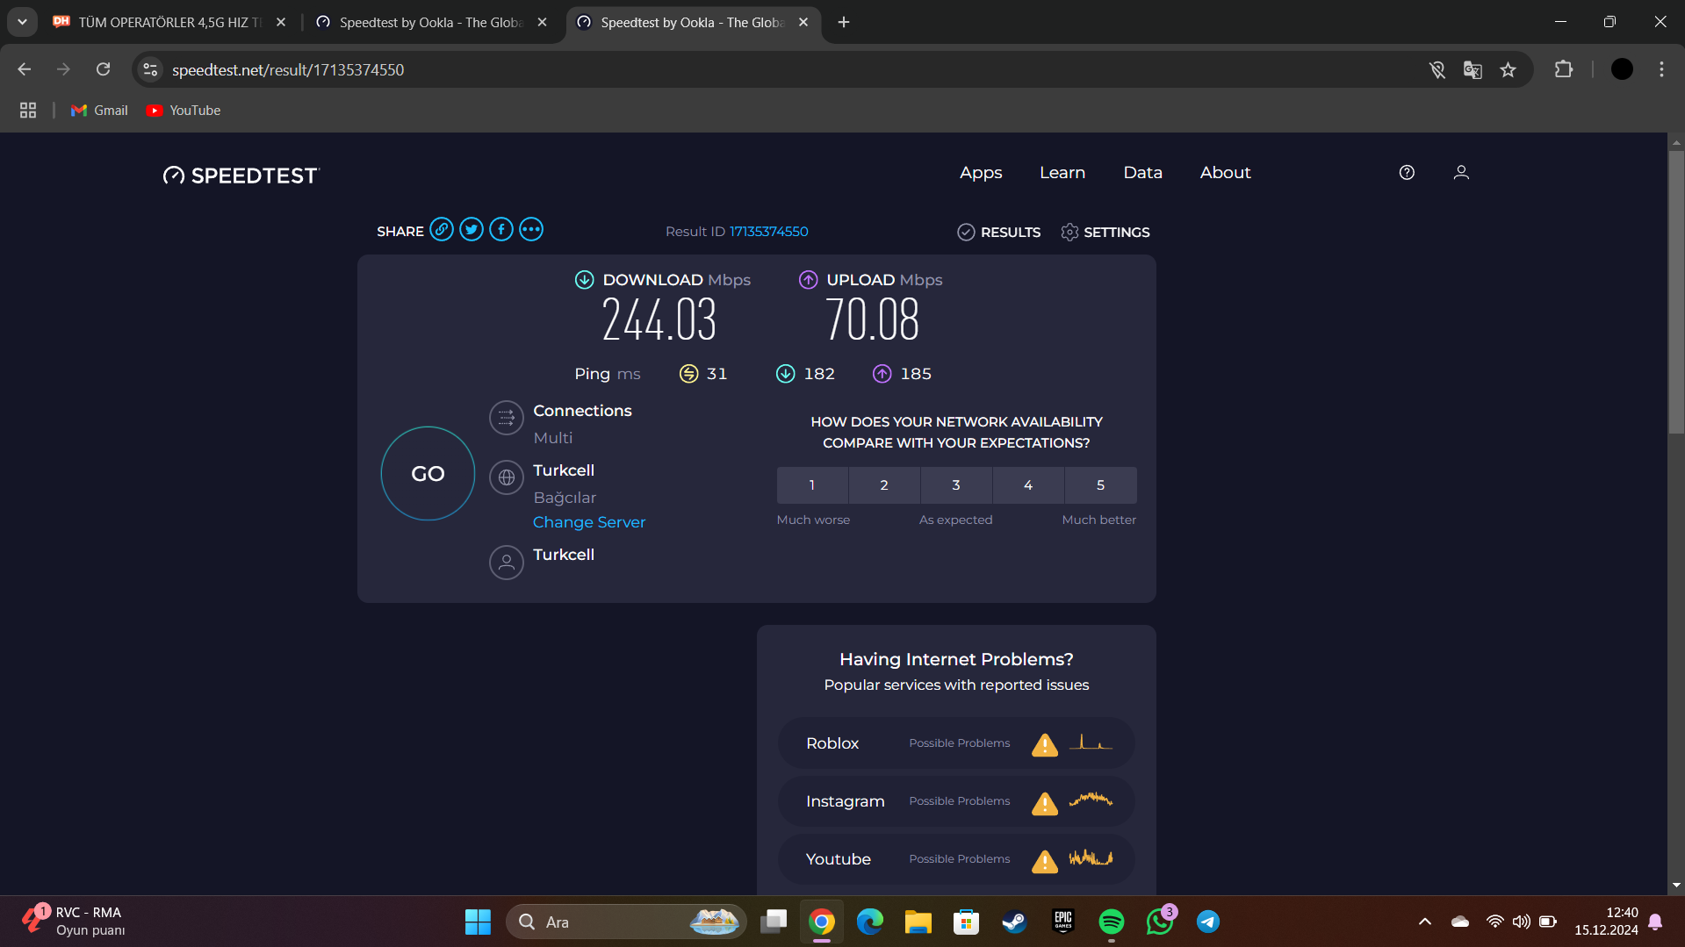Click the server globe icon
1685x947 pixels.
507,477
